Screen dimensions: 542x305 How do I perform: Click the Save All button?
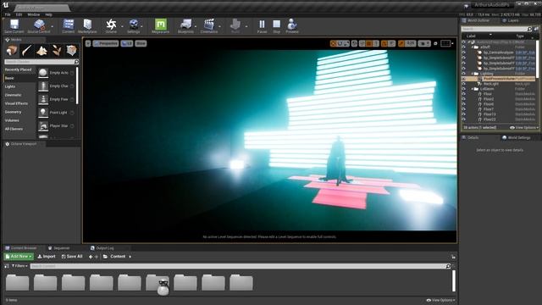pos(72,257)
